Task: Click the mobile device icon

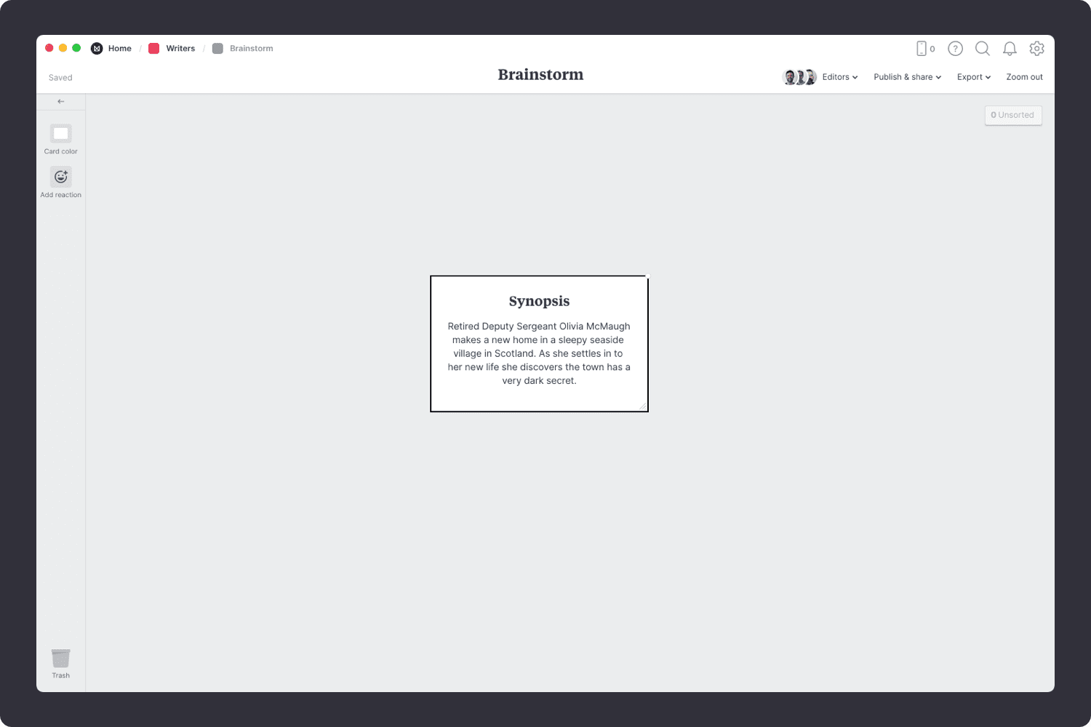Action: [x=922, y=49]
